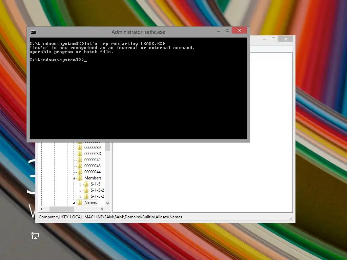Image resolution: width=347 pixels, height=260 pixels.
Task: Minimize the sethc.exe command prompt window
Action: click(218, 30)
